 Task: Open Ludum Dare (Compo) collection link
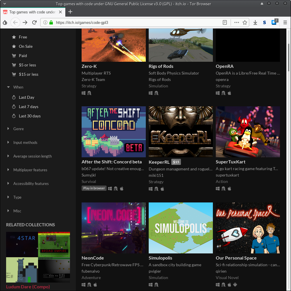pos(28,287)
